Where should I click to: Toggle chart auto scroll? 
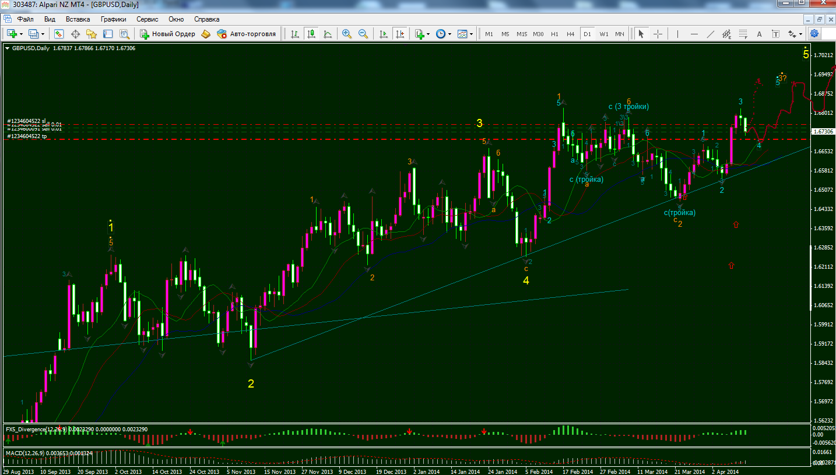pos(383,34)
